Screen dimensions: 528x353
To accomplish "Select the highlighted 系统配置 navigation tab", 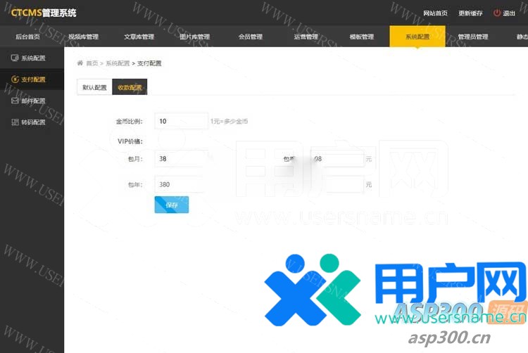I will tap(417, 37).
